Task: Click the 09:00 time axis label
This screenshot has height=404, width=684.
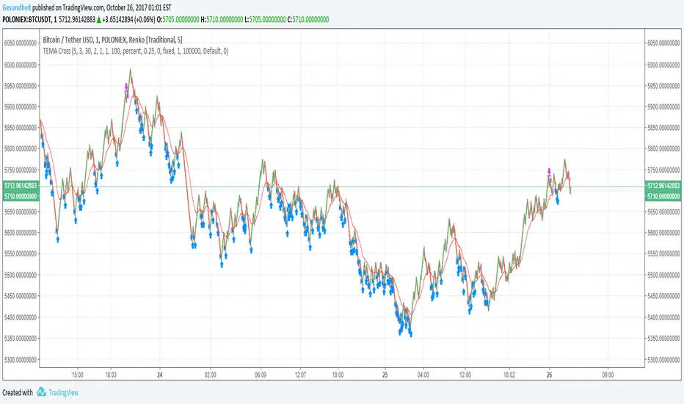Action: [608, 372]
